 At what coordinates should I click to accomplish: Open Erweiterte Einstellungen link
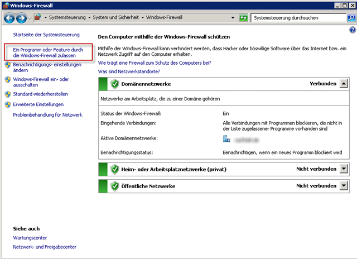point(38,104)
